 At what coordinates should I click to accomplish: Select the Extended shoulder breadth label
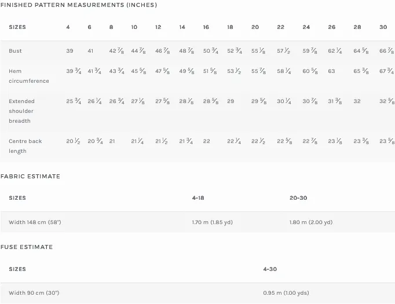(x=21, y=111)
